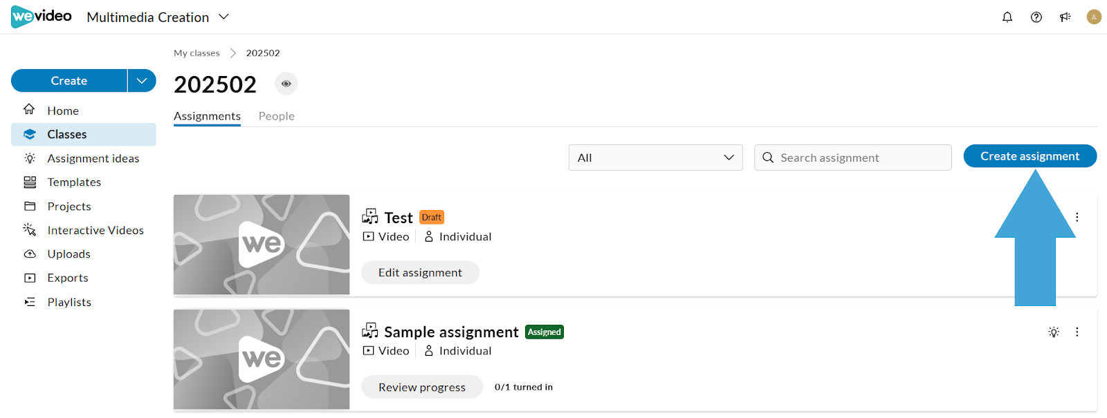Open the user profile avatar
This screenshot has width=1107, height=418.
pos(1094,17)
